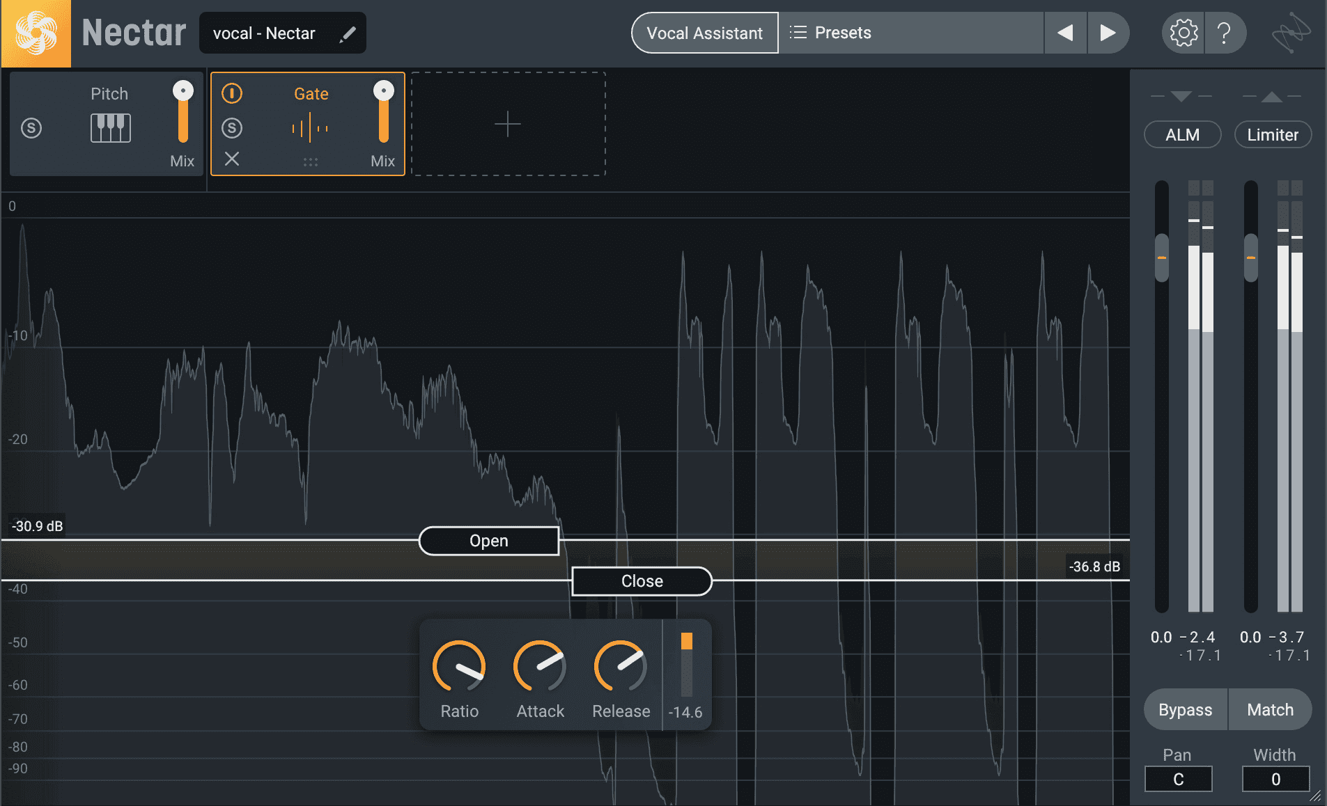1327x806 pixels.
Task: Select the Gate module waveform icon
Action: coord(310,128)
